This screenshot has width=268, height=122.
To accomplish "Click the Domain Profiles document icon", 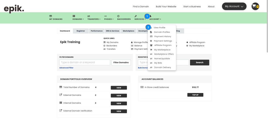I will pyautogui.click(x=151, y=32).
